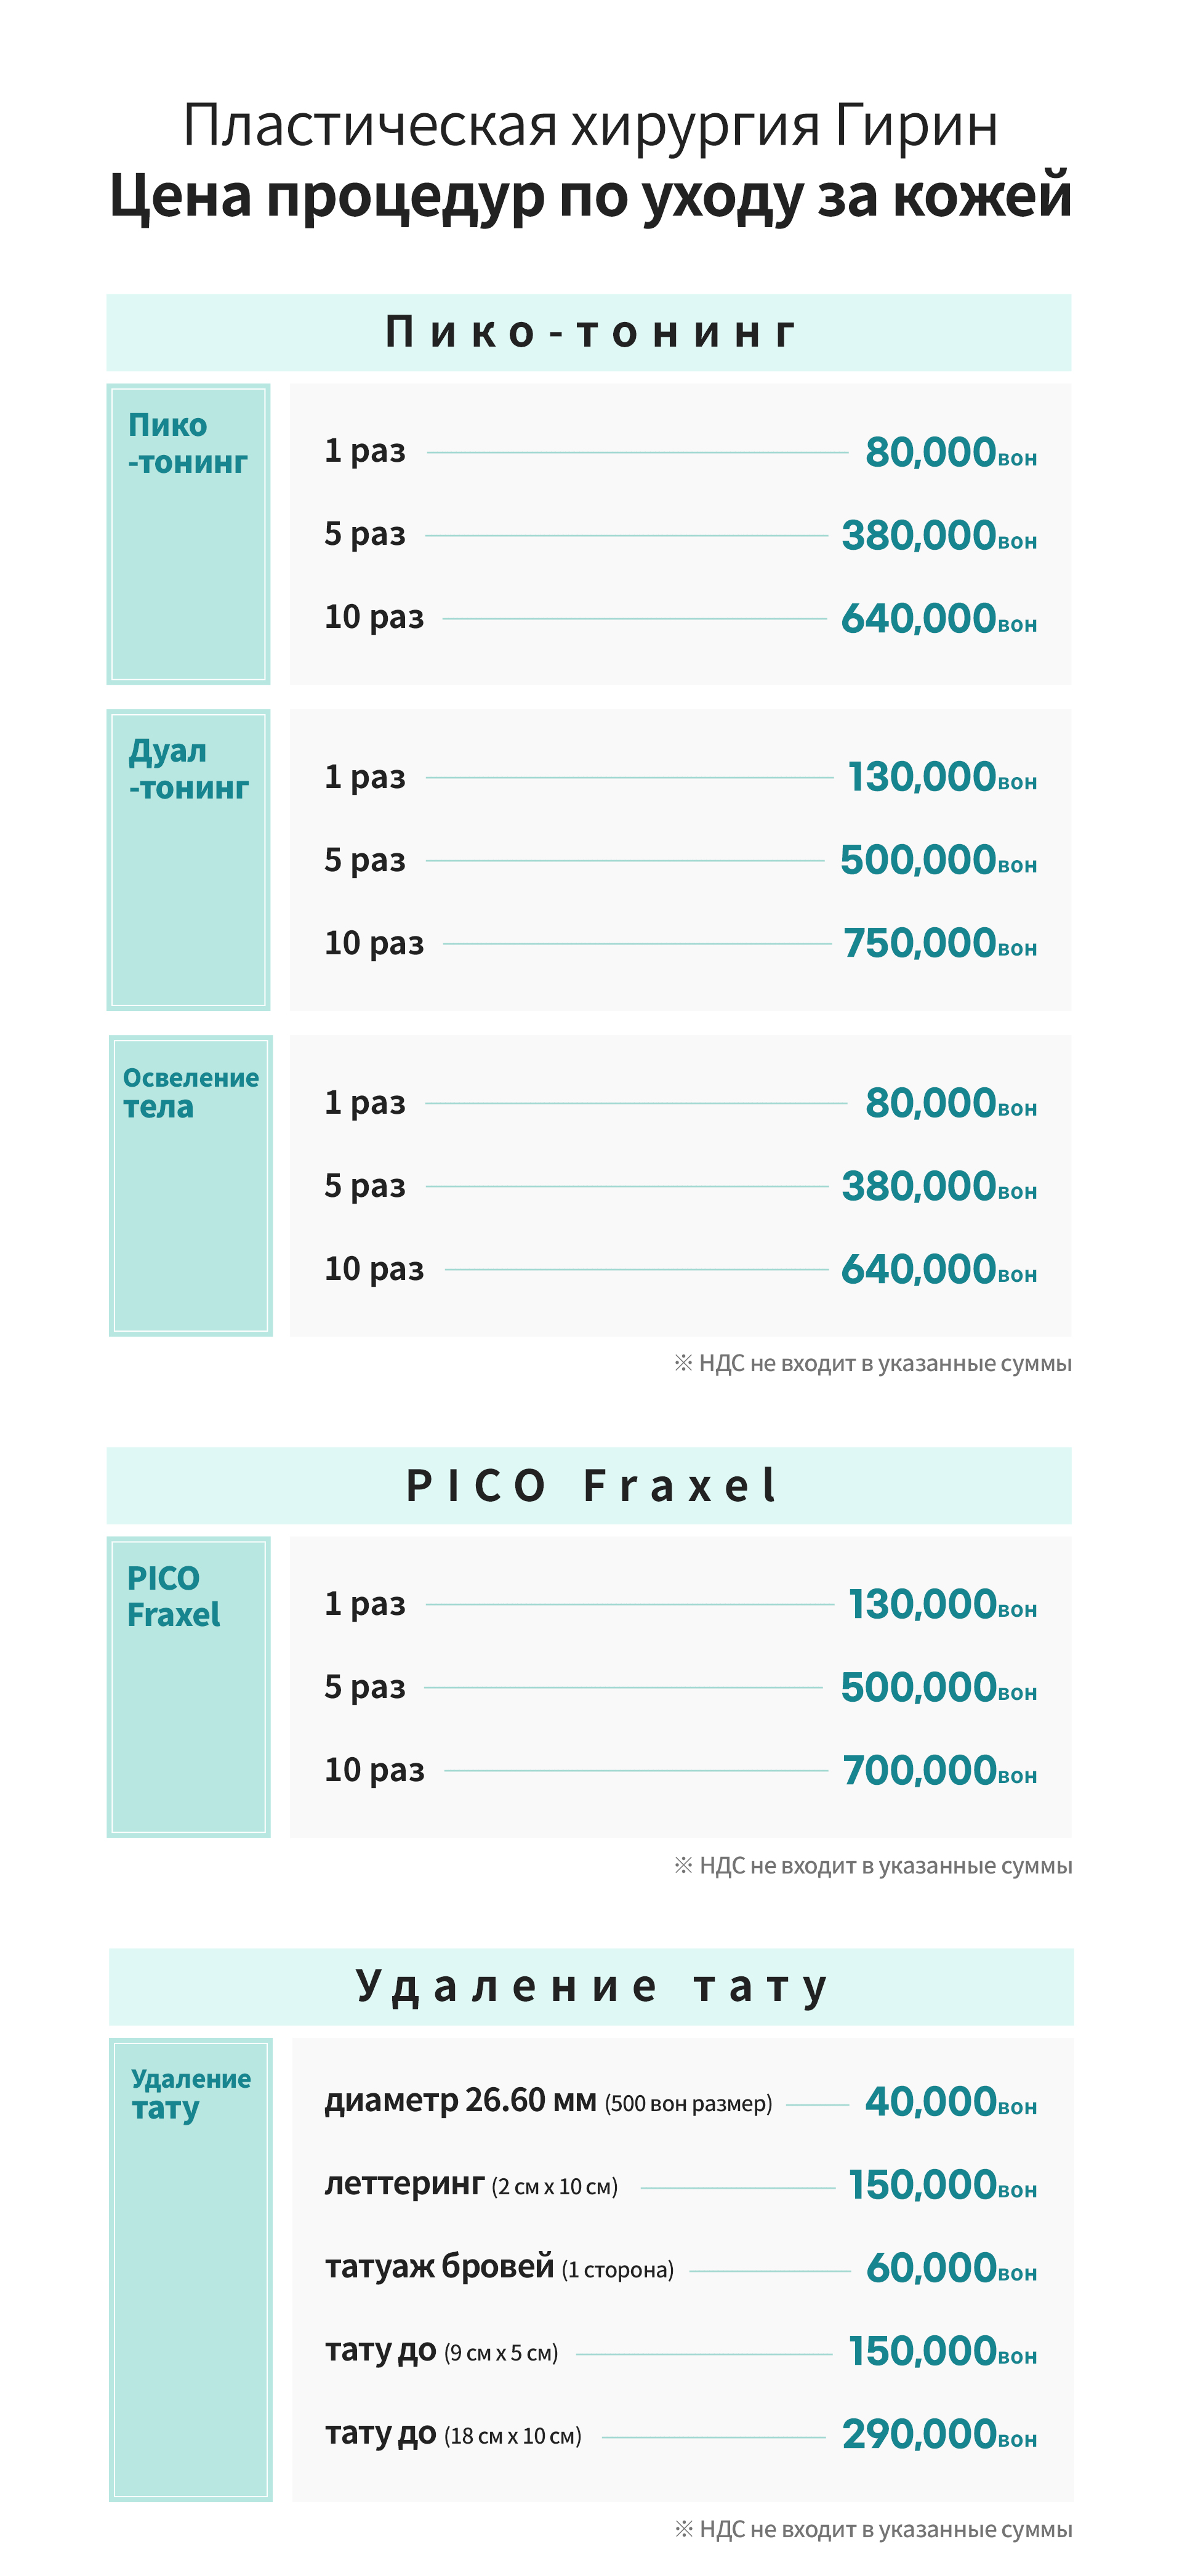Viewport: 1182px width, 2576px height.
Task: Select the 290,000 вон tattoo price
Action: coord(940,2434)
